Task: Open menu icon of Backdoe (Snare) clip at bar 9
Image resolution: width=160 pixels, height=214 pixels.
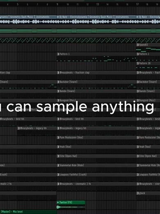Action: [58, 82]
